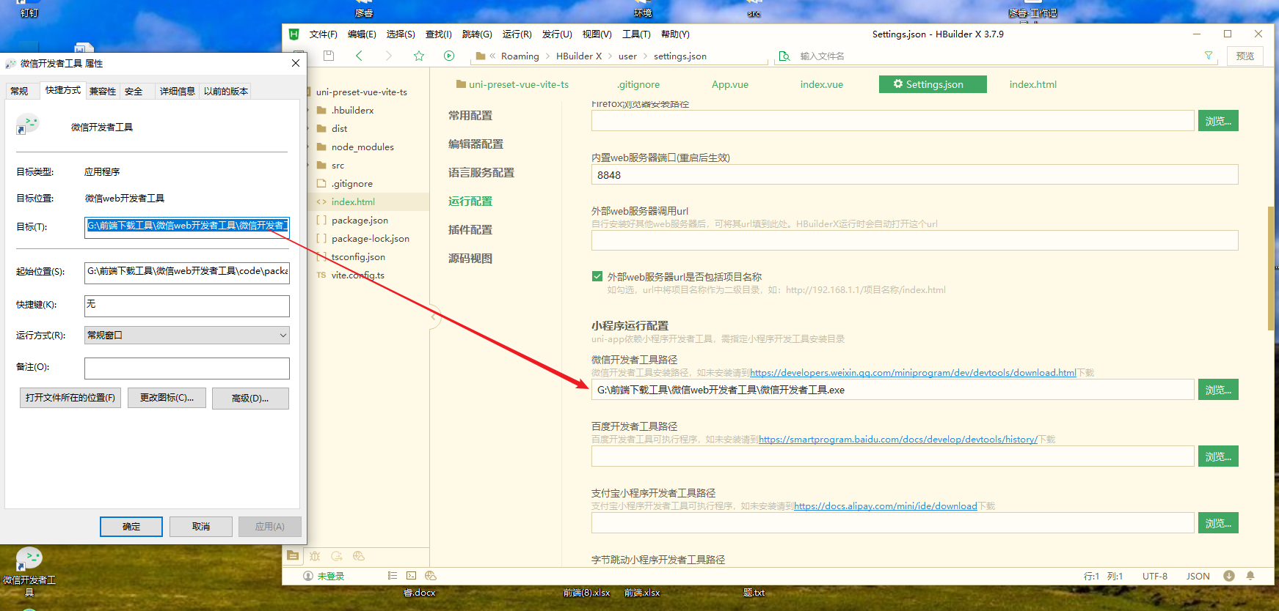
Task: Click the download update icon in status bar
Action: [x=1229, y=576]
